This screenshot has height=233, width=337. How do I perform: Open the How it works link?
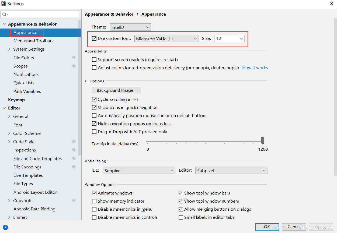click(x=255, y=68)
